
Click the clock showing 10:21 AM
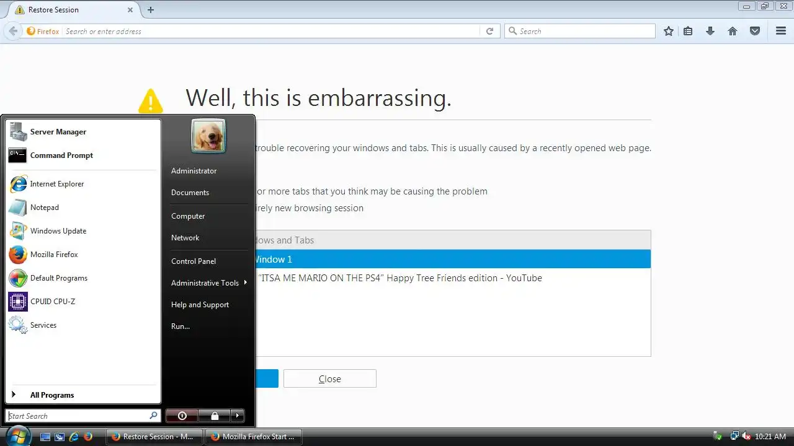[x=770, y=437]
